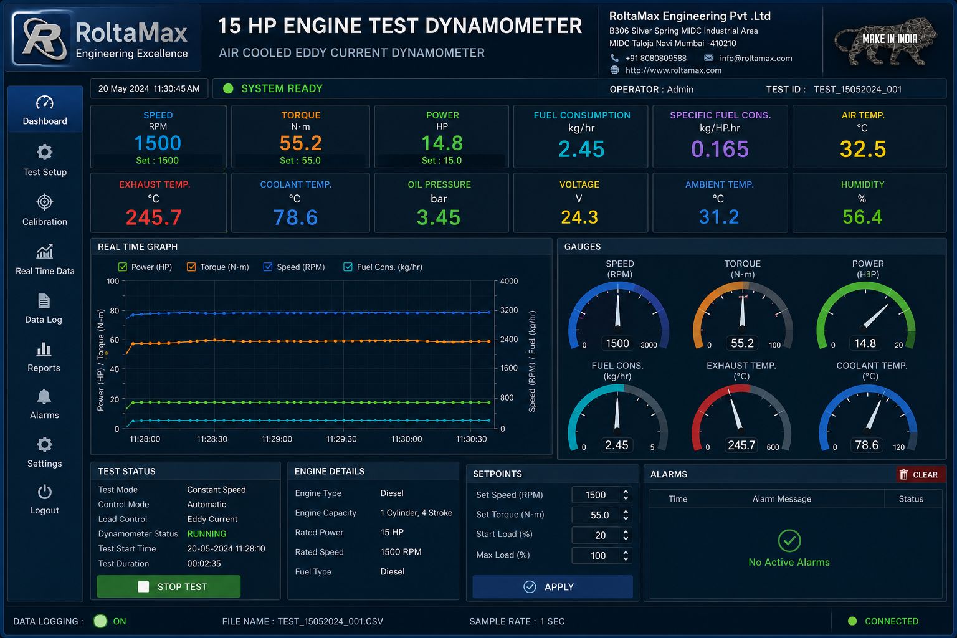
Task: Open the Dashboard speedometer icon
Action: [45, 102]
